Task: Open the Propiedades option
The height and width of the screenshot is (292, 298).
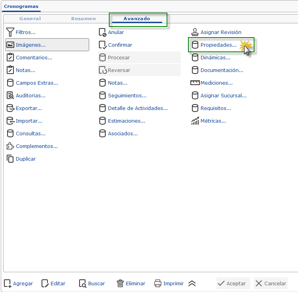Action: [218, 45]
